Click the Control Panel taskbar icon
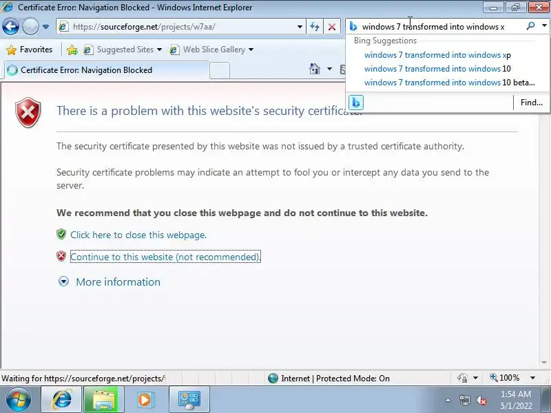Screen dimensions: 551x413 pyautogui.click(x=189, y=400)
